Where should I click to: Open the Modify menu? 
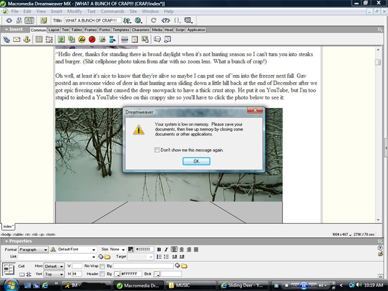coord(75,11)
